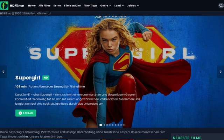Open the search magnifier icon

pos(221,6)
